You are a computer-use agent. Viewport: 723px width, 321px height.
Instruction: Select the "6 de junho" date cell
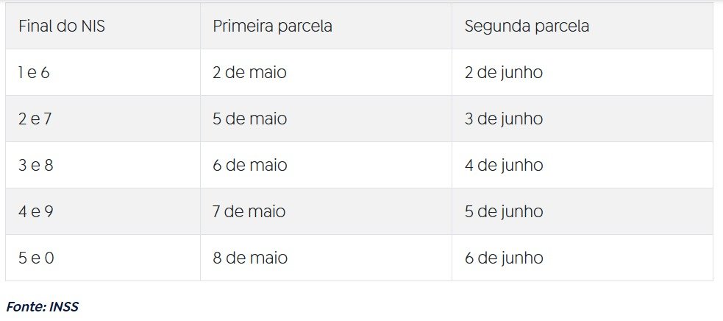504,258
